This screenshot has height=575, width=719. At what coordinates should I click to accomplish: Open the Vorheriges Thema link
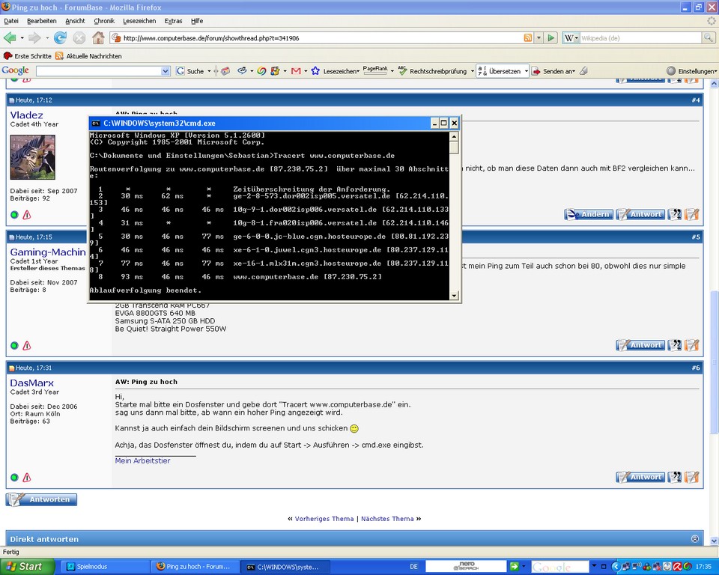tap(324, 519)
